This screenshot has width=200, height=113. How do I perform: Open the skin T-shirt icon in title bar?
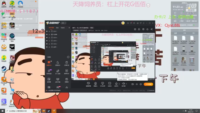(140, 23)
